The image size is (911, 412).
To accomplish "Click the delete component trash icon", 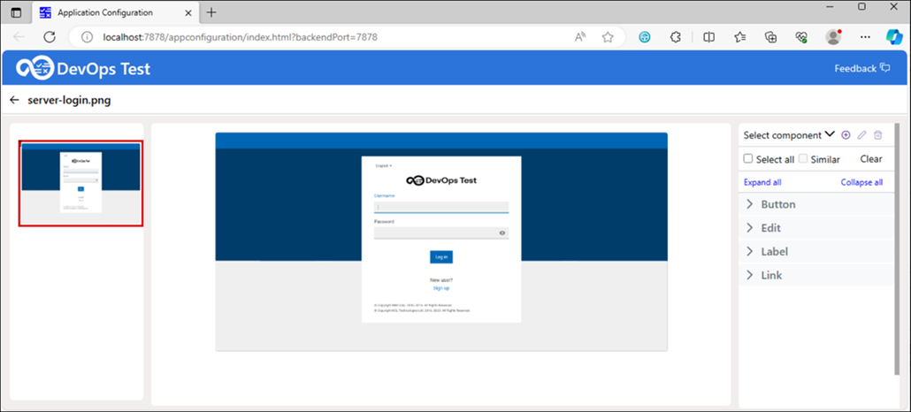I will [x=878, y=134].
